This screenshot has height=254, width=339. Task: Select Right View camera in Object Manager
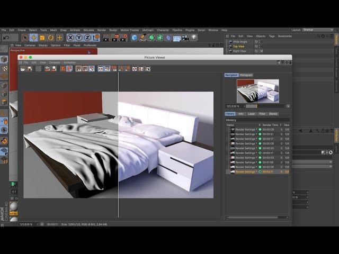click(239, 51)
